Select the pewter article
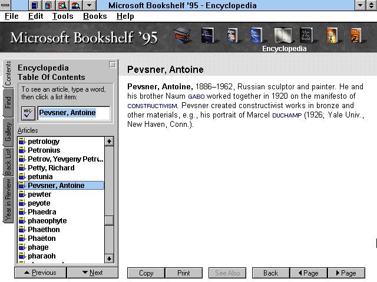This screenshot has width=377, height=282. [x=61, y=194]
